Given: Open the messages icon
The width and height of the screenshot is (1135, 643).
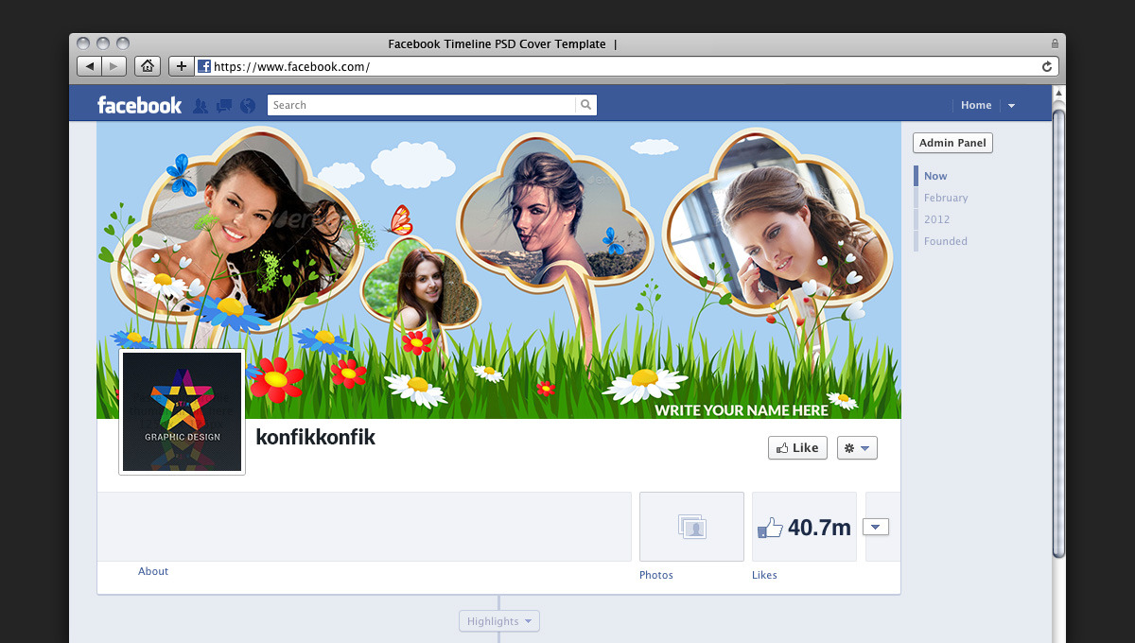Looking at the screenshot, I should coord(224,106).
